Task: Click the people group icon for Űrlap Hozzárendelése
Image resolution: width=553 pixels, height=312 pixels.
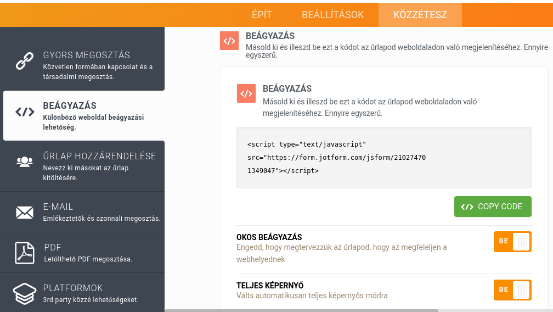Action: [x=25, y=161]
